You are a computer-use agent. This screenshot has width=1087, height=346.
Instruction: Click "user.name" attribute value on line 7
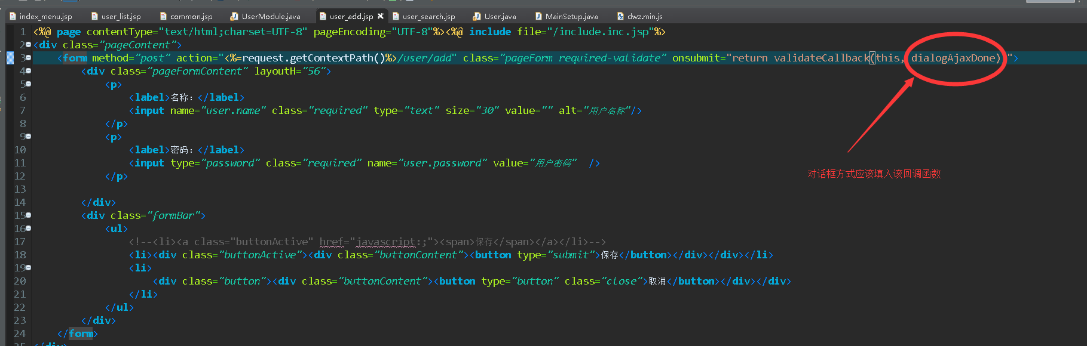pyautogui.click(x=233, y=110)
